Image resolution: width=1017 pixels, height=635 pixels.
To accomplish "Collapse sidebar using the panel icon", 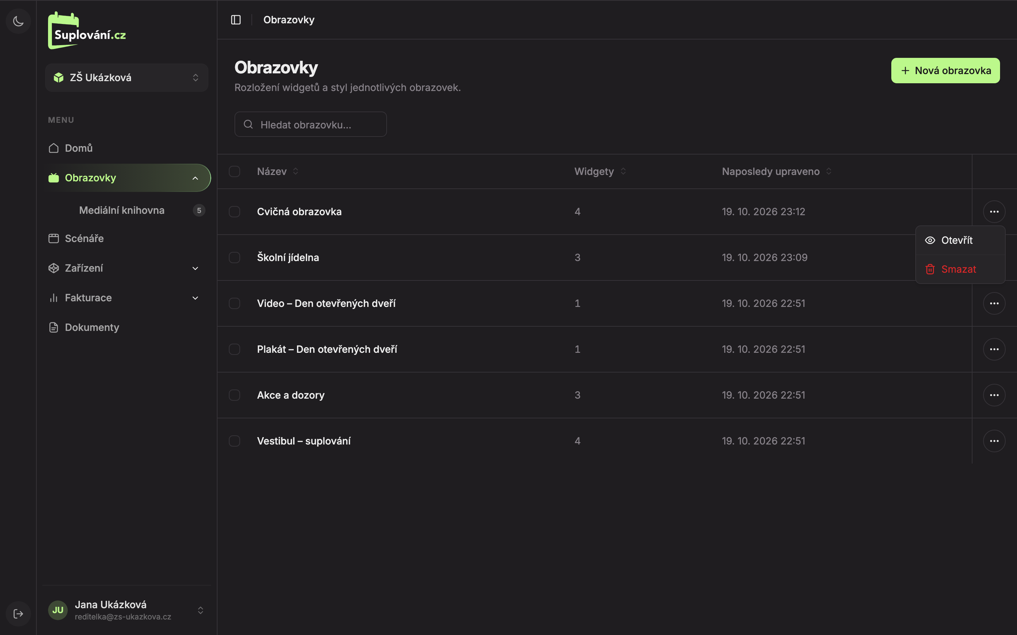I will coord(236,20).
